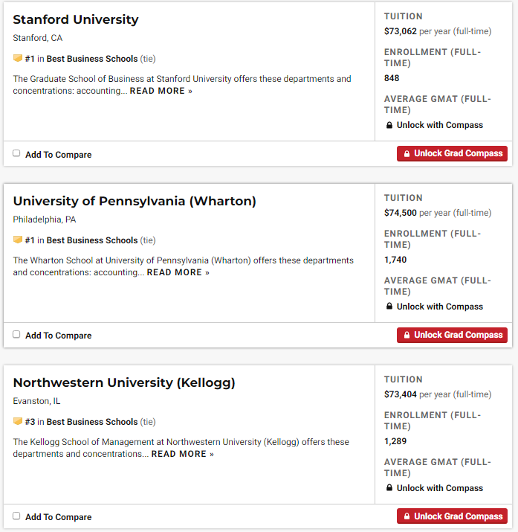Check Add To Compare for University of Pennsylvania
This screenshot has height=532, width=518.
point(17,335)
